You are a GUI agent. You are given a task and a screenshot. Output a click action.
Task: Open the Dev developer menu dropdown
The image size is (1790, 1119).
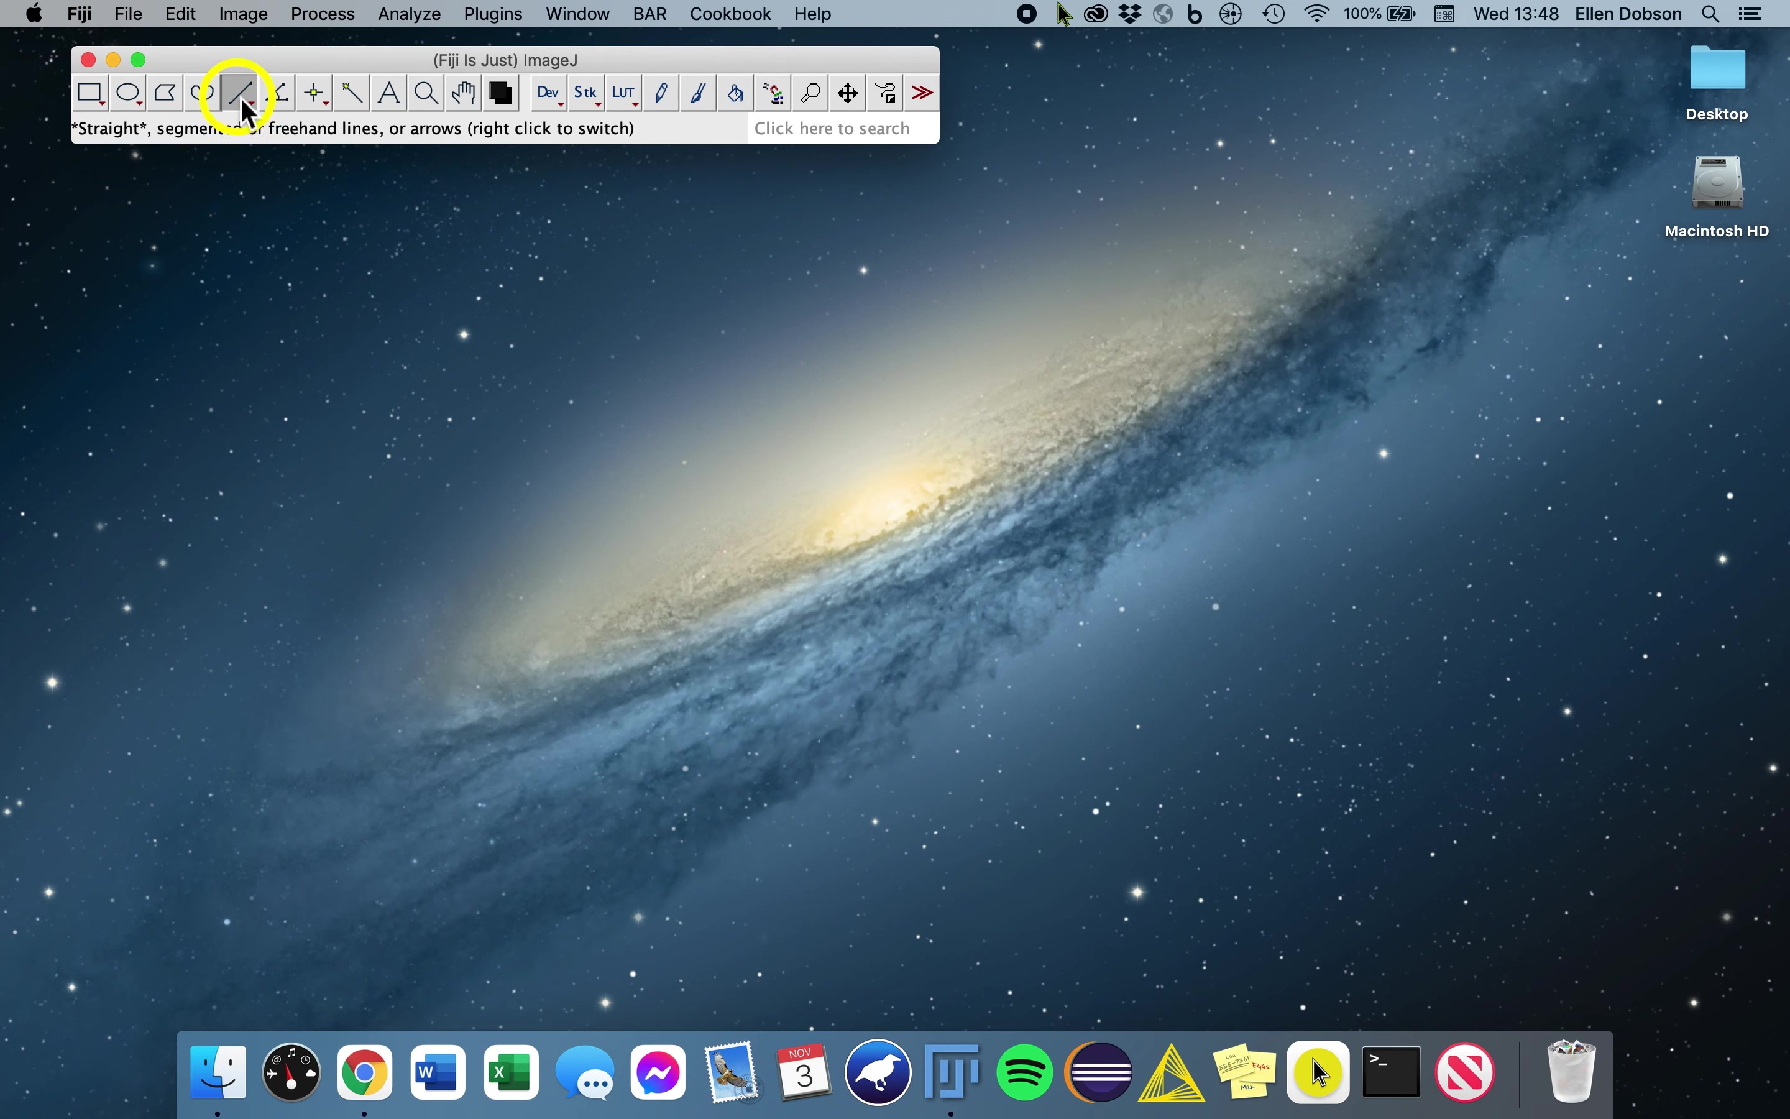point(548,93)
